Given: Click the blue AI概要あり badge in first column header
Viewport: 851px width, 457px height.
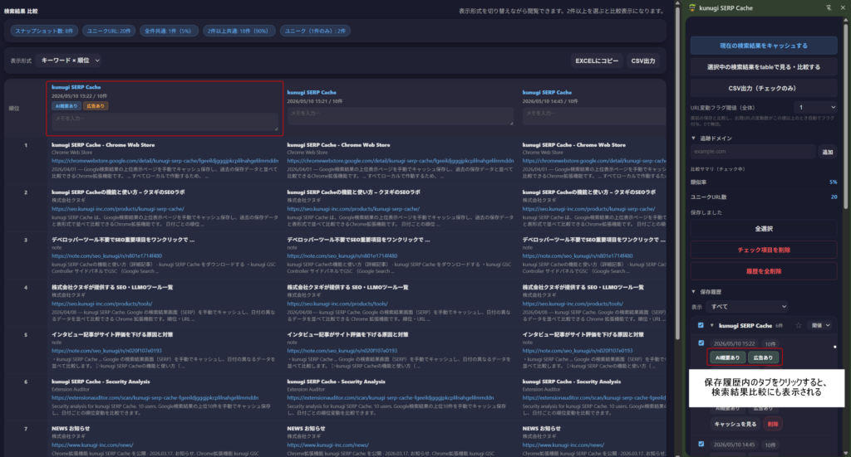Looking at the screenshot, I should click(66, 105).
